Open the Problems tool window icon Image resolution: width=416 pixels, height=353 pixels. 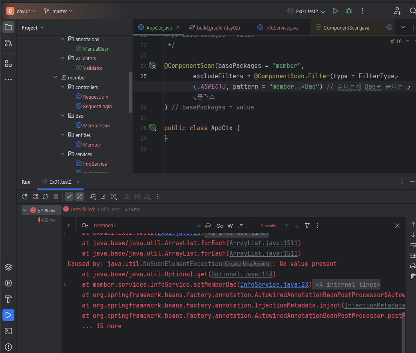point(8,347)
